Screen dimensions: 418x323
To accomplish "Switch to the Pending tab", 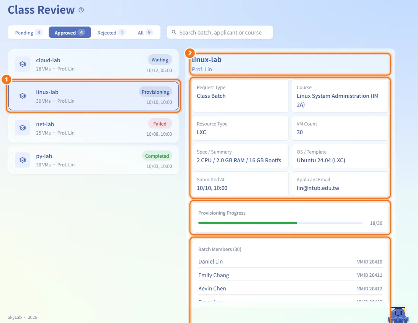I will coord(28,33).
